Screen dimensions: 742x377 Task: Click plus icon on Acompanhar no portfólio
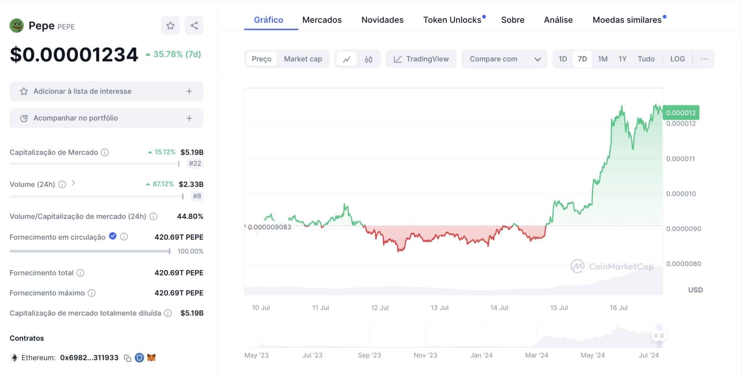[x=189, y=118]
